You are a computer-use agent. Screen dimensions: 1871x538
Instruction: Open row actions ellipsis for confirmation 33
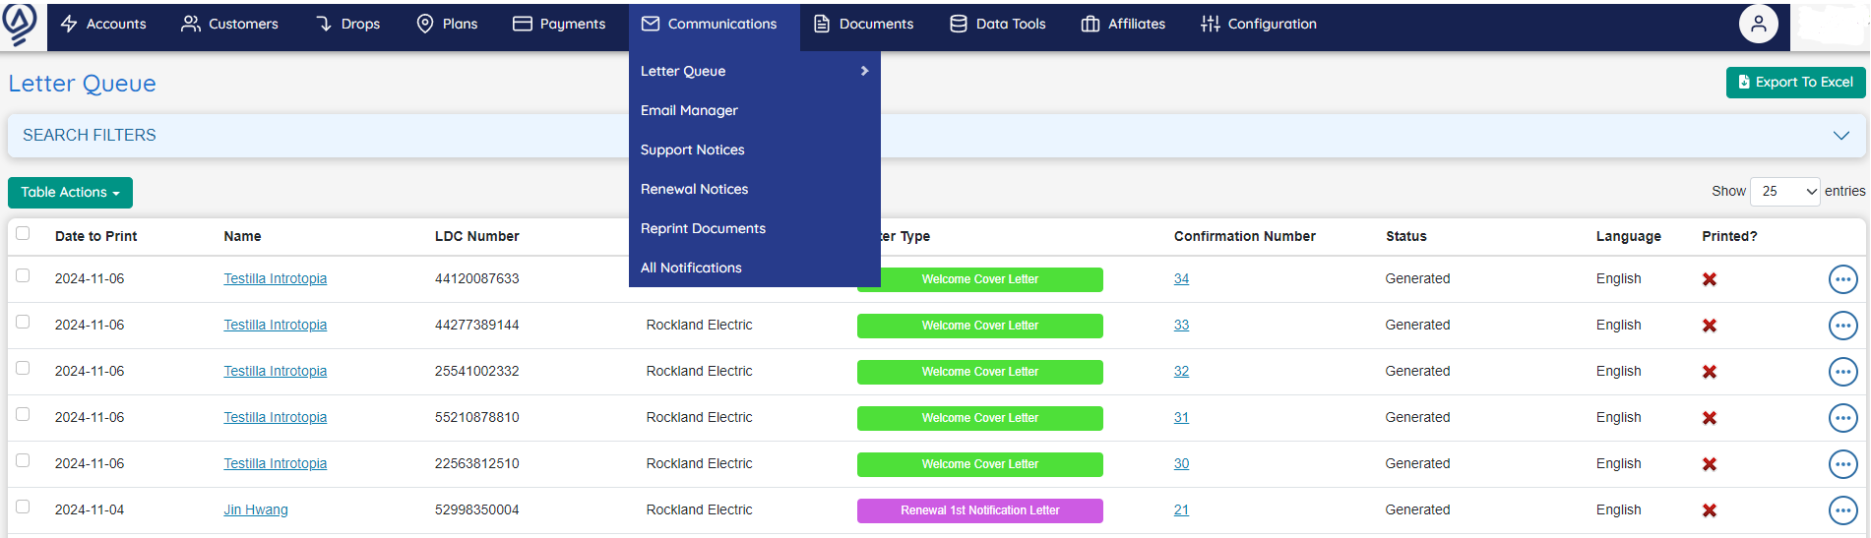click(1842, 326)
